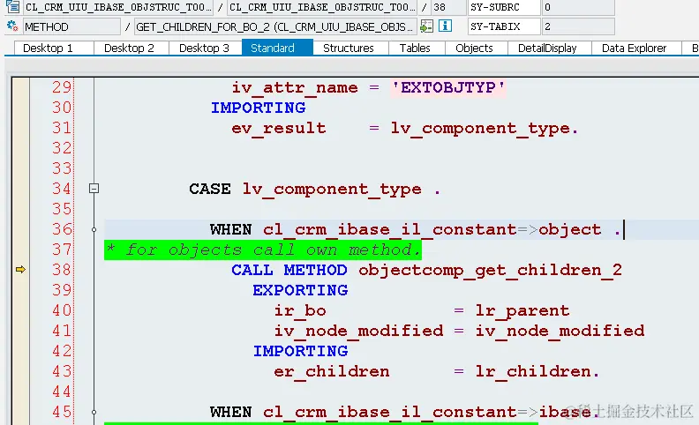Select the Standard tab
699x425 pixels.
tap(277, 48)
